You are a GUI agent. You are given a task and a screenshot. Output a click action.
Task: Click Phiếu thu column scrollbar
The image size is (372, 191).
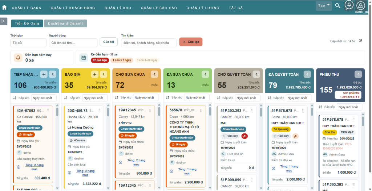pos(363,121)
